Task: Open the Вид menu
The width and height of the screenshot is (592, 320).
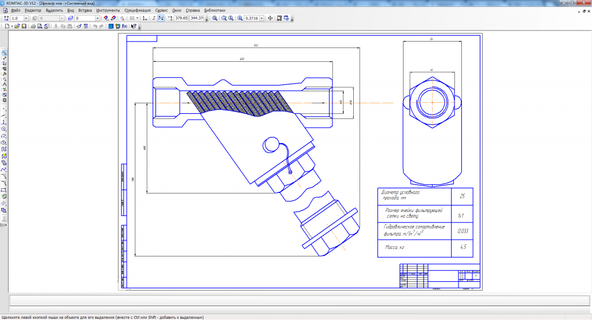Action: pyautogui.click(x=71, y=10)
